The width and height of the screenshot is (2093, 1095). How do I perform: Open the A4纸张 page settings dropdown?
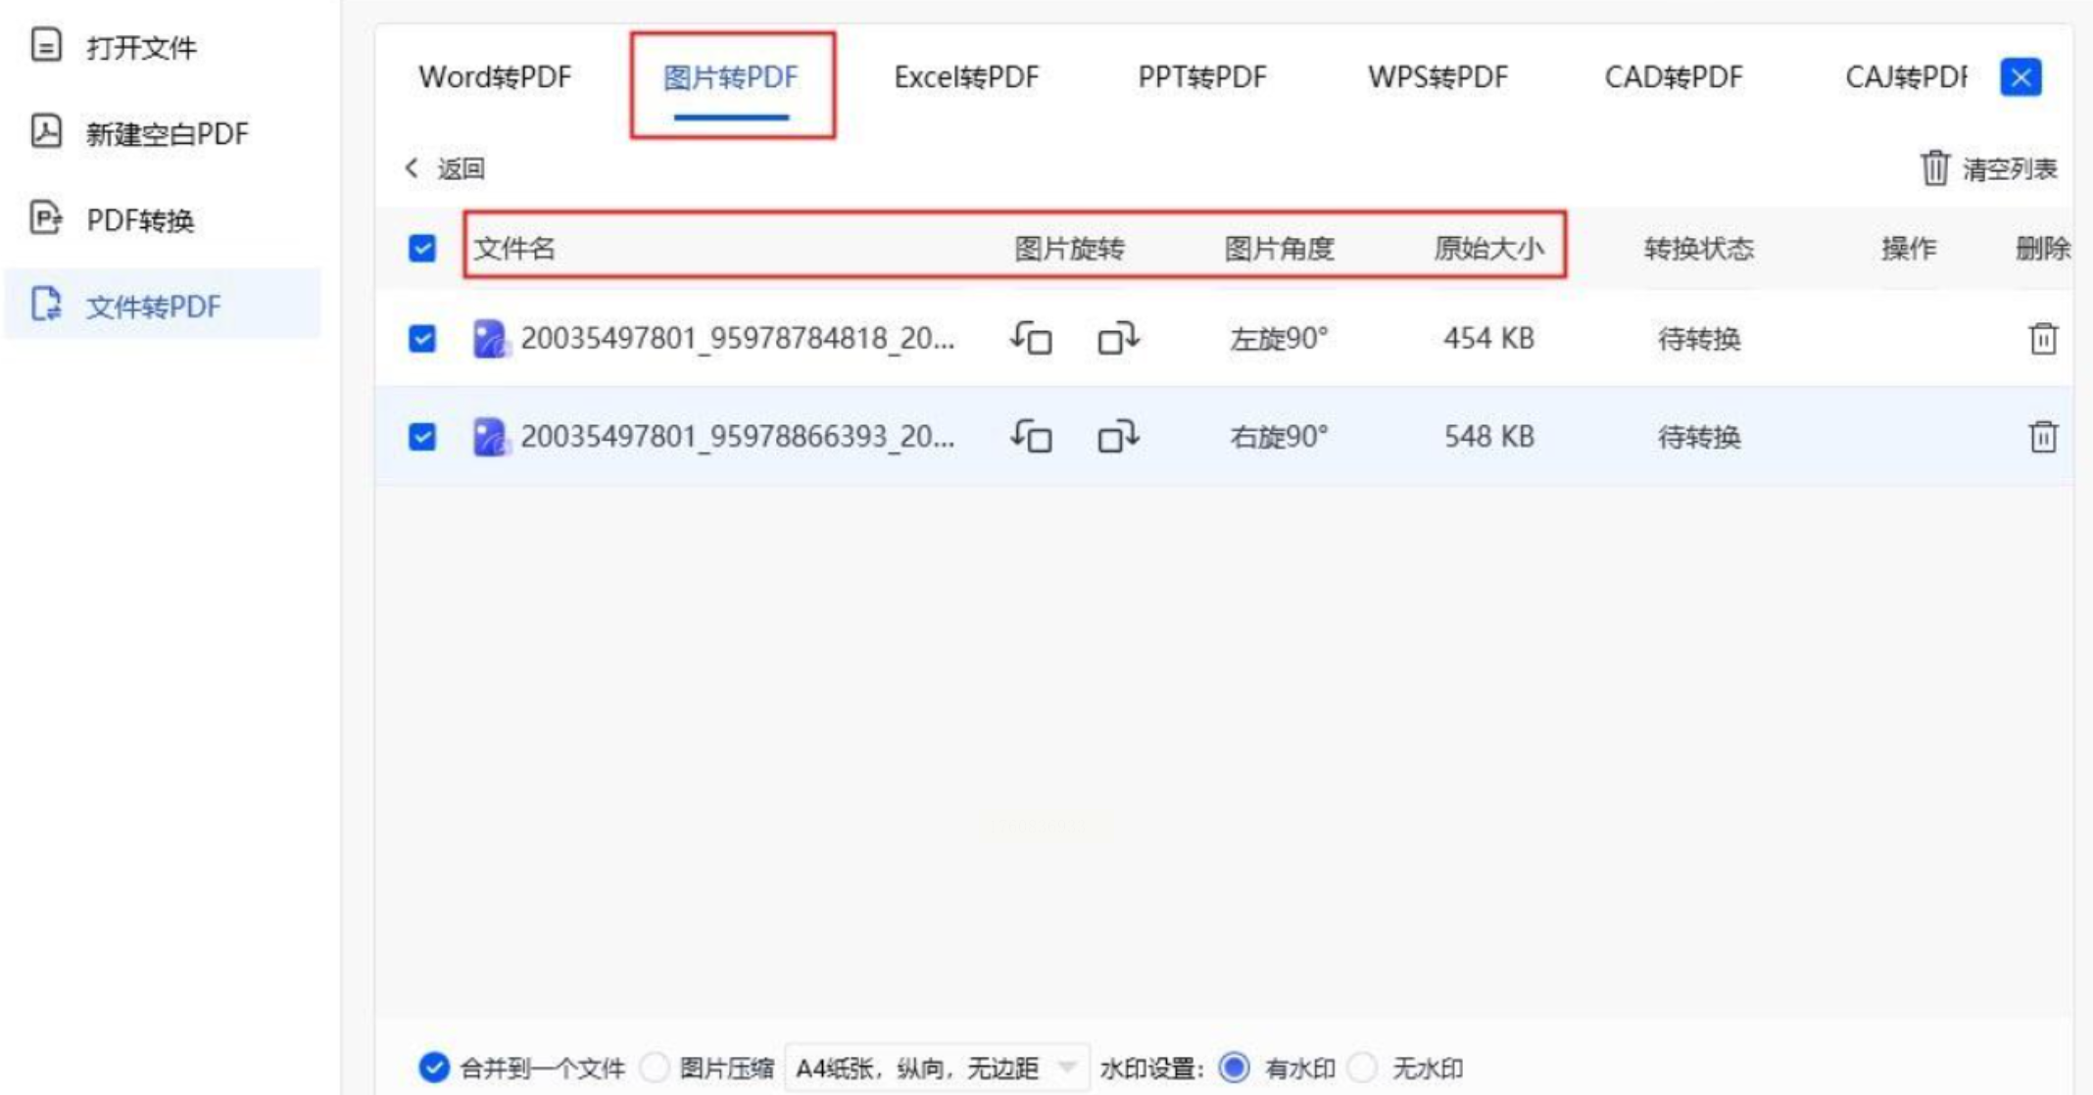[x=936, y=1067]
